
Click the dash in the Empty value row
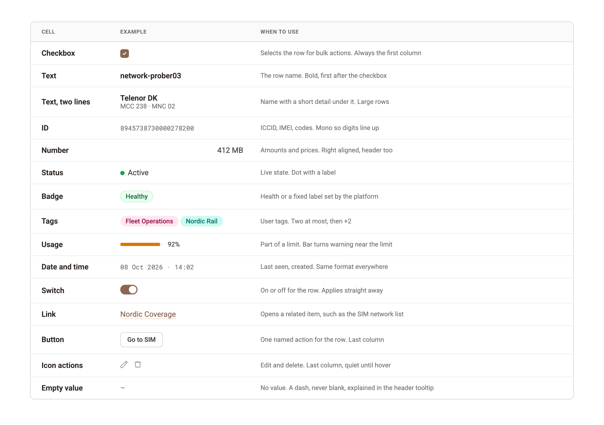click(123, 388)
